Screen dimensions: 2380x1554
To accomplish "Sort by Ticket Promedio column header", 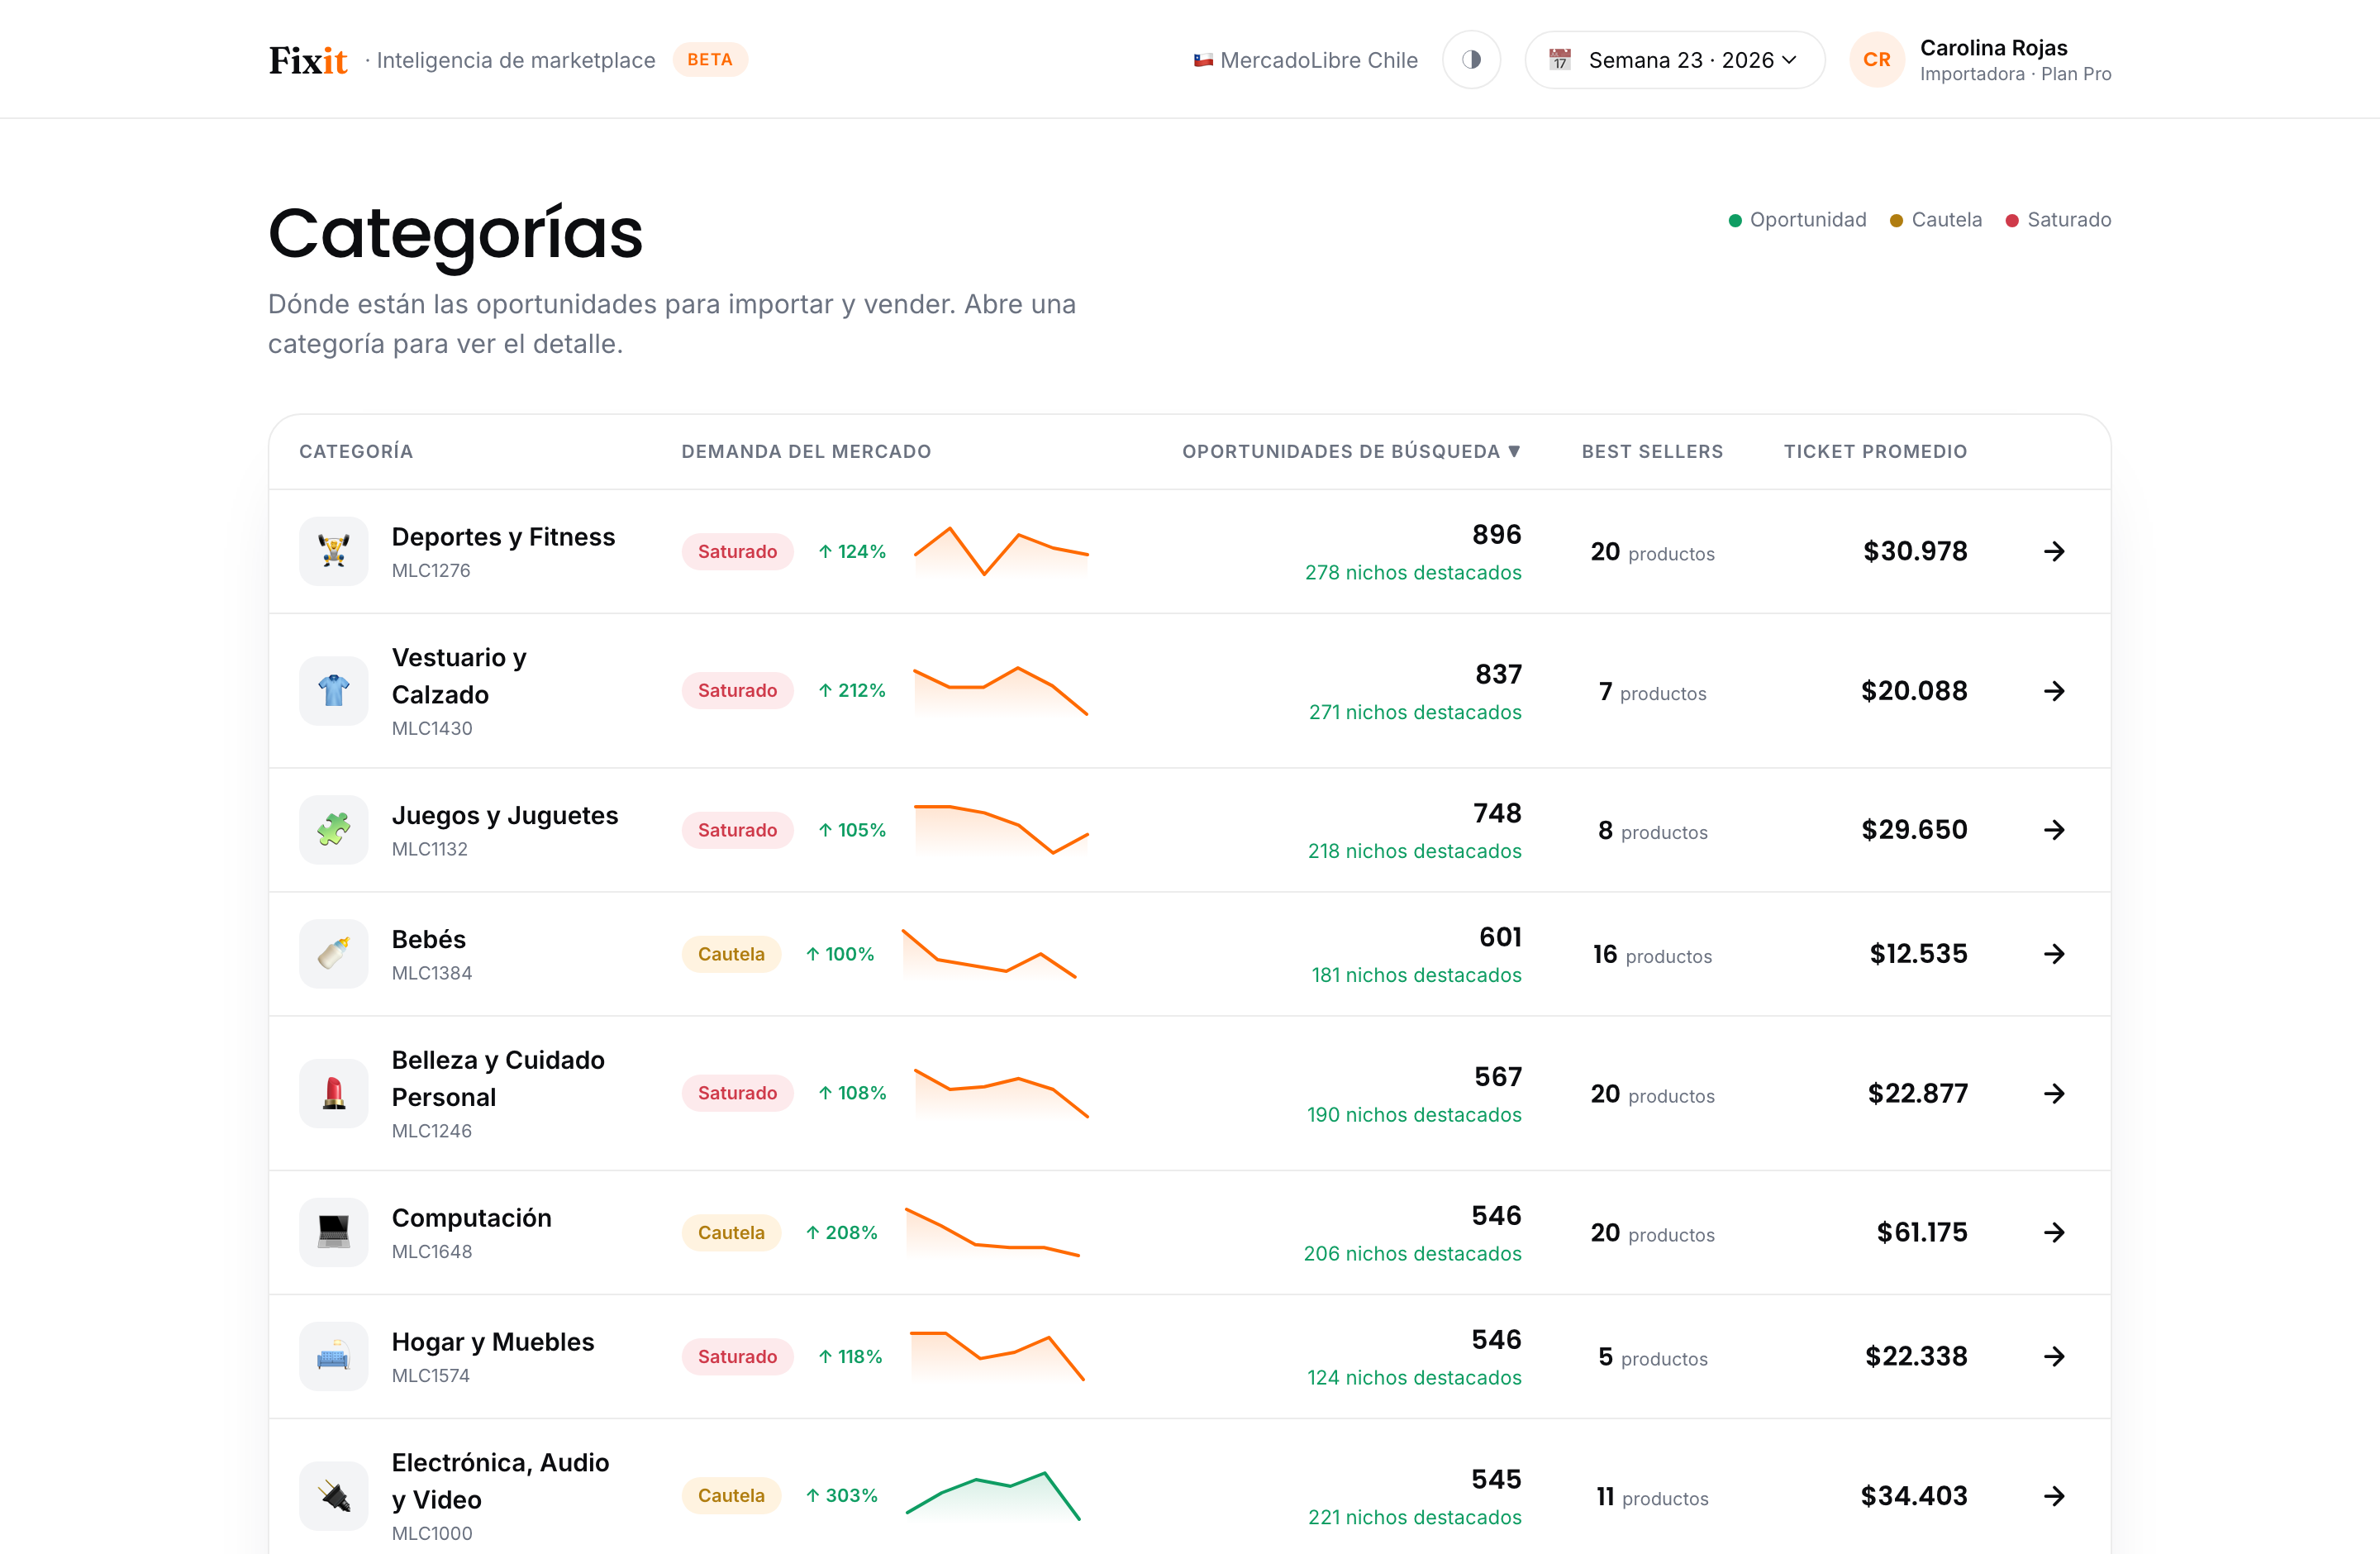I will coord(1875,451).
